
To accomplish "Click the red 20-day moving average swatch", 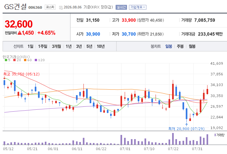I will pyautogui.click(x=14, y=60).
